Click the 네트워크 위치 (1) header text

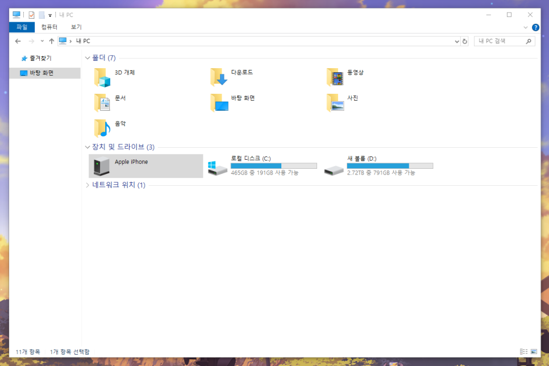point(119,185)
